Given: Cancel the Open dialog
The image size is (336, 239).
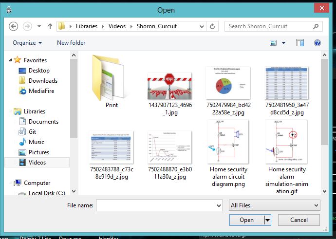Looking at the screenshot, I should pos(299,220).
